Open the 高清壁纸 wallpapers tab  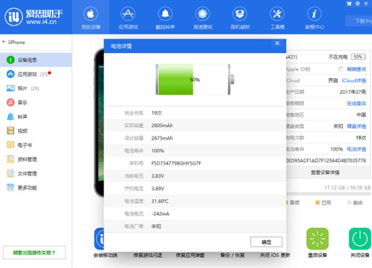click(203, 18)
